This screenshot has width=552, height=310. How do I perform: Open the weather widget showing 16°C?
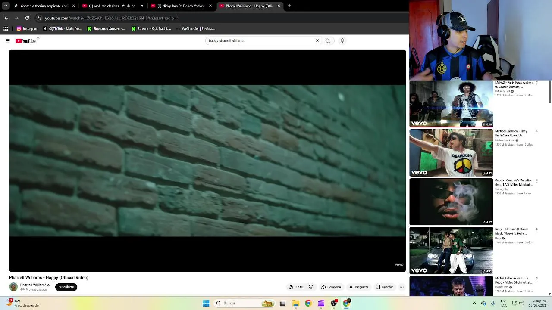click(x=23, y=303)
